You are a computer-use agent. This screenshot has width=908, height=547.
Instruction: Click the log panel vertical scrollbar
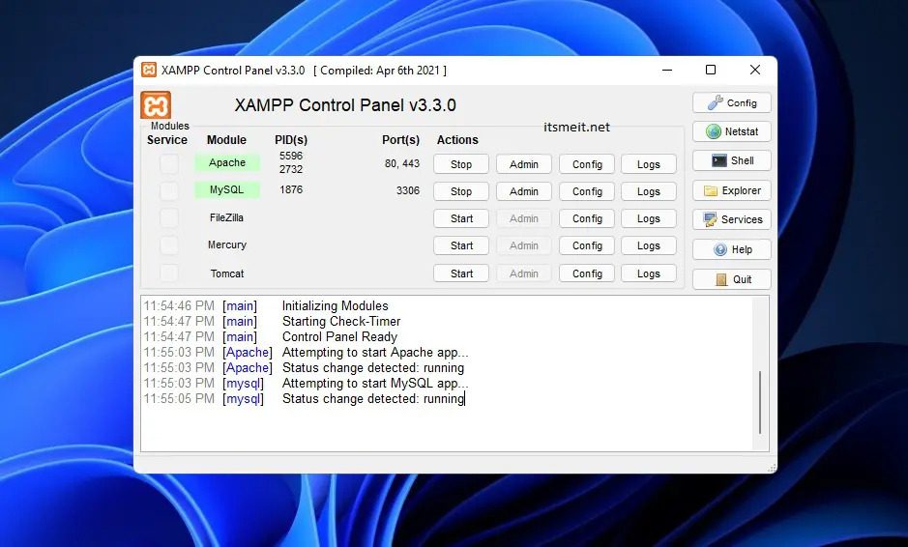coord(760,401)
